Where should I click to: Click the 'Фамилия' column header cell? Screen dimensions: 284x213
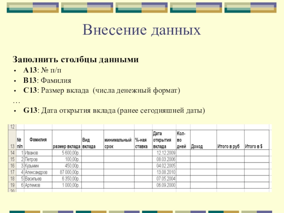(38, 140)
